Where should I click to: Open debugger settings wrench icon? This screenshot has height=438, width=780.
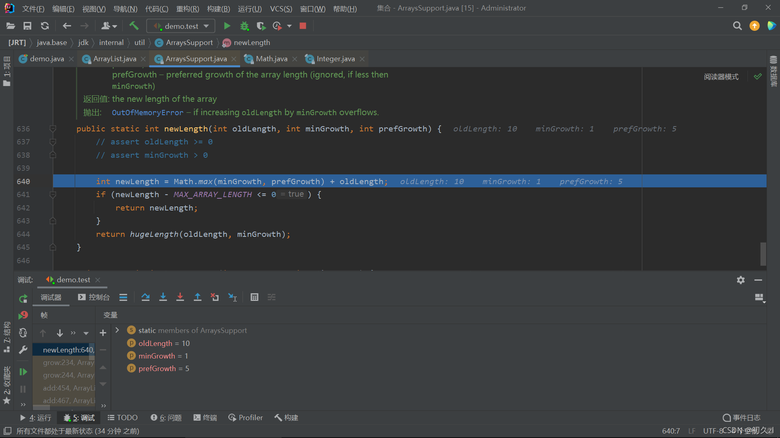click(23, 350)
